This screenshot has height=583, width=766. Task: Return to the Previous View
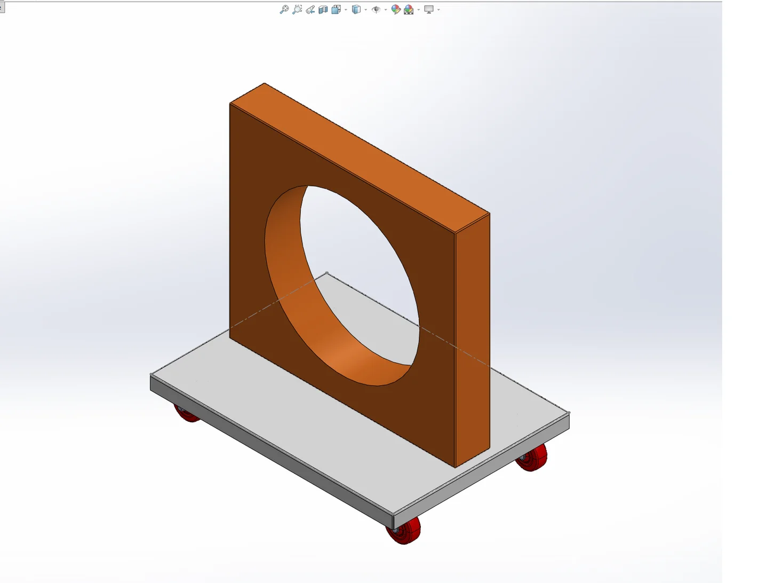click(310, 9)
